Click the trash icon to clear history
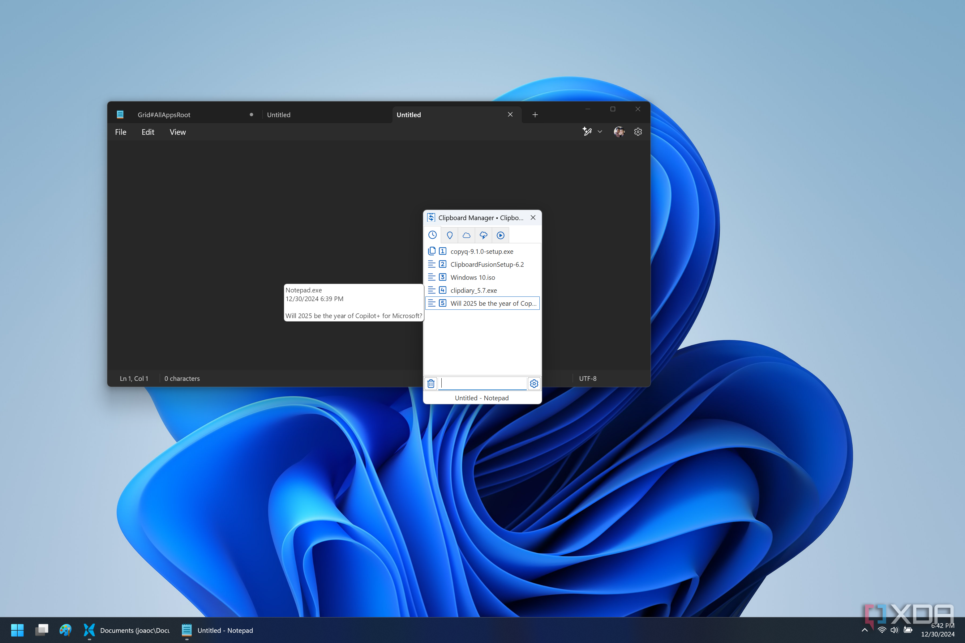965x643 pixels. coord(431,383)
